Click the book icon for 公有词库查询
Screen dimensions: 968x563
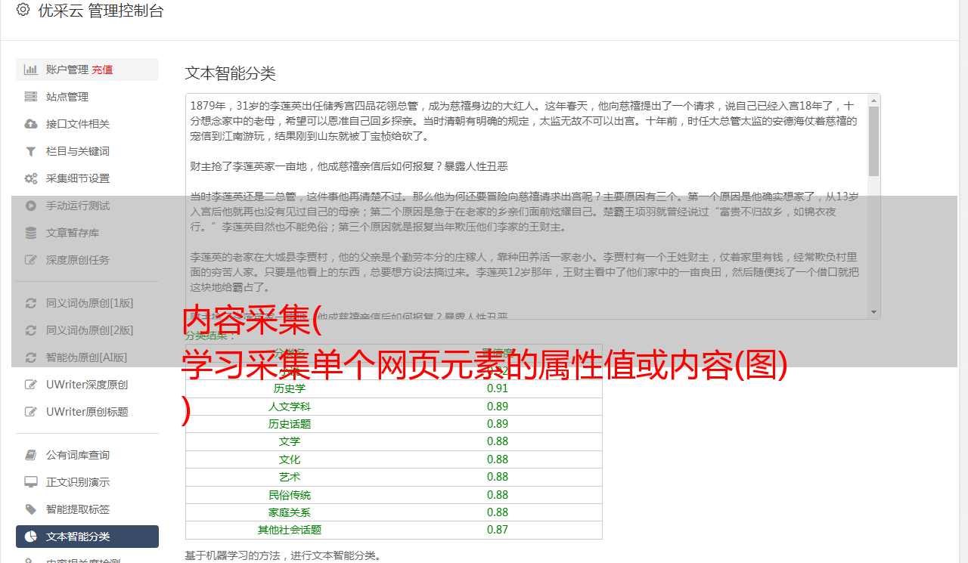tap(30, 455)
